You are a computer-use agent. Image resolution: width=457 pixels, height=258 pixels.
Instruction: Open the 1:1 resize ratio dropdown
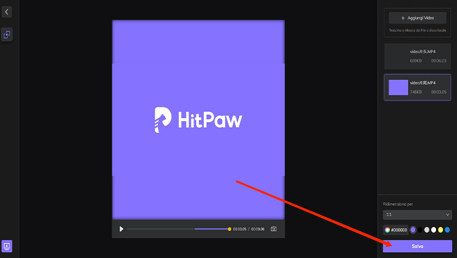coord(417,214)
